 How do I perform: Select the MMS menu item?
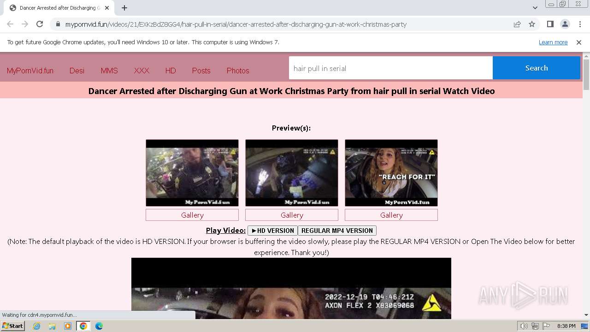[x=109, y=71]
